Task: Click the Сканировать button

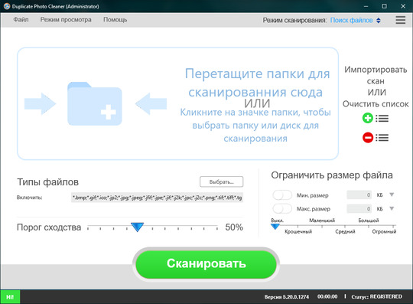Action: tap(206, 264)
